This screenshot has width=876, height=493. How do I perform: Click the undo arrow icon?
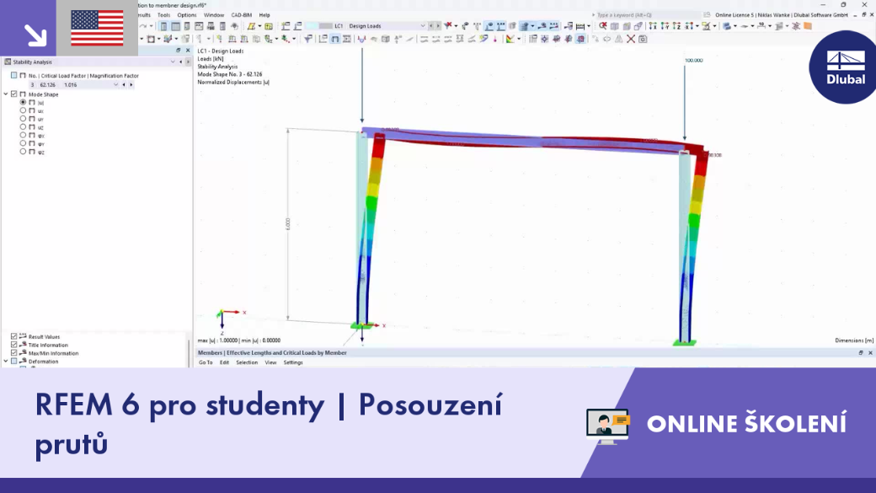(142, 26)
